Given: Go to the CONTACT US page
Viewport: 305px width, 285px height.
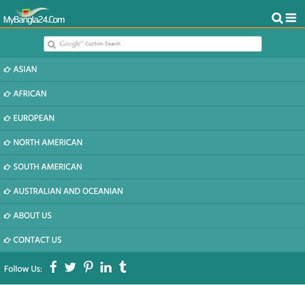Looking at the screenshot, I should pyautogui.click(x=152, y=240).
